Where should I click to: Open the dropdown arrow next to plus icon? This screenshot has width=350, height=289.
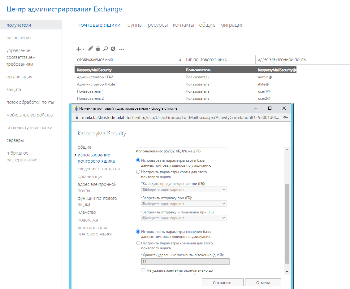[x=83, y=49]
